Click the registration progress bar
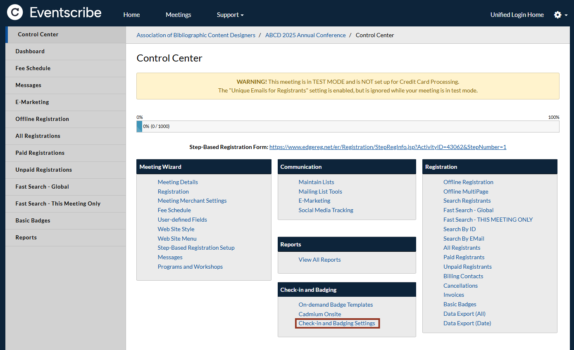Screen dimensions: 574x350 [348, 126]
